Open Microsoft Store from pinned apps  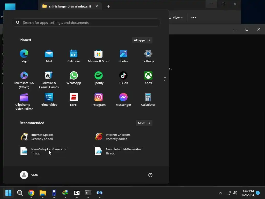(x=99, y=56)
